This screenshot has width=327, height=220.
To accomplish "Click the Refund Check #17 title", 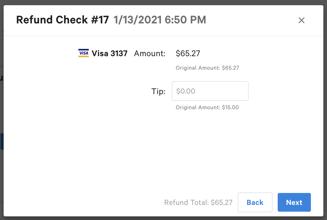I will (62, 20).
